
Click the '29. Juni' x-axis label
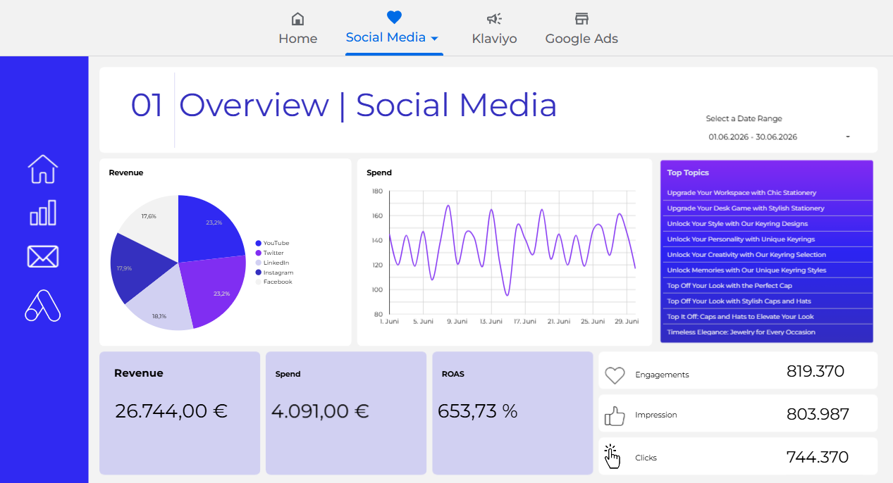click(627, 322)
